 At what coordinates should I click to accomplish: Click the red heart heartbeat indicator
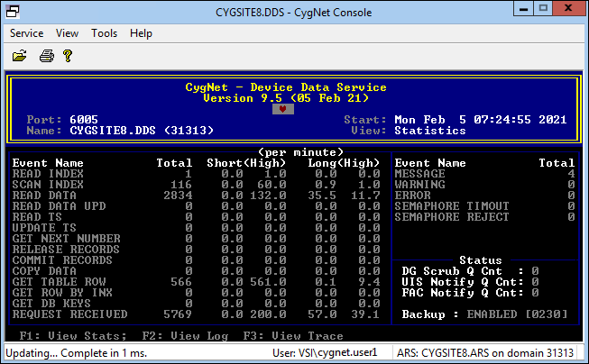pyautogui.click(x=283, y=109)
